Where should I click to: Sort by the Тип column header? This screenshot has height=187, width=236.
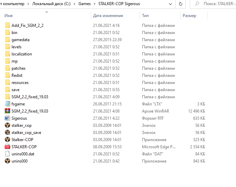[145, 16]
